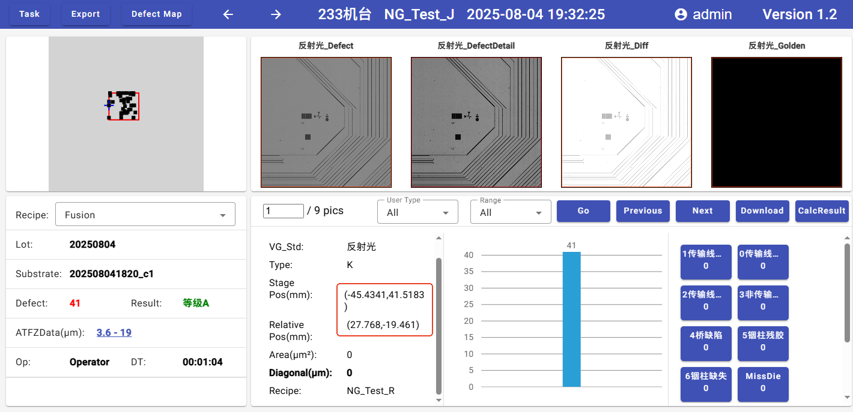Image resolution: width=853 pixels, height=412 pixels.
Task: Advance to the Next picture
Action: (702, 211)
